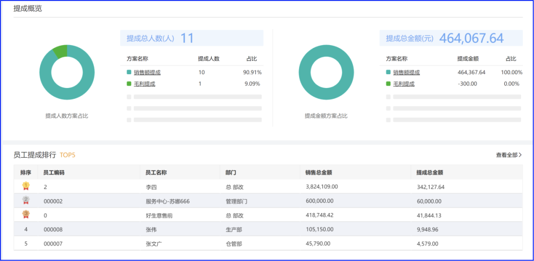The width and height of the screenshot is (534, 261).
Task: Click commission amount 9,948.96
Action: [x=427, y=230]
